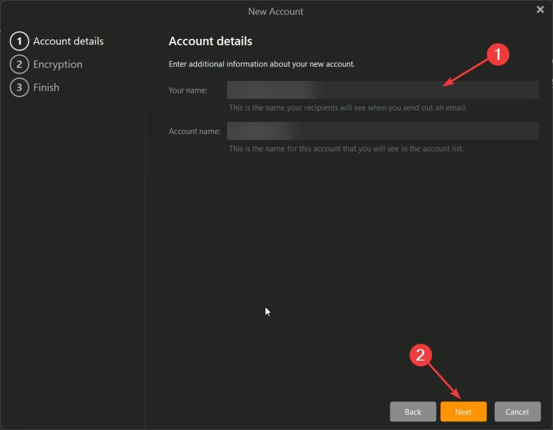Click the "Your name:" field label
The width and height of the screenshot is (553, 430).
point(188,90)
